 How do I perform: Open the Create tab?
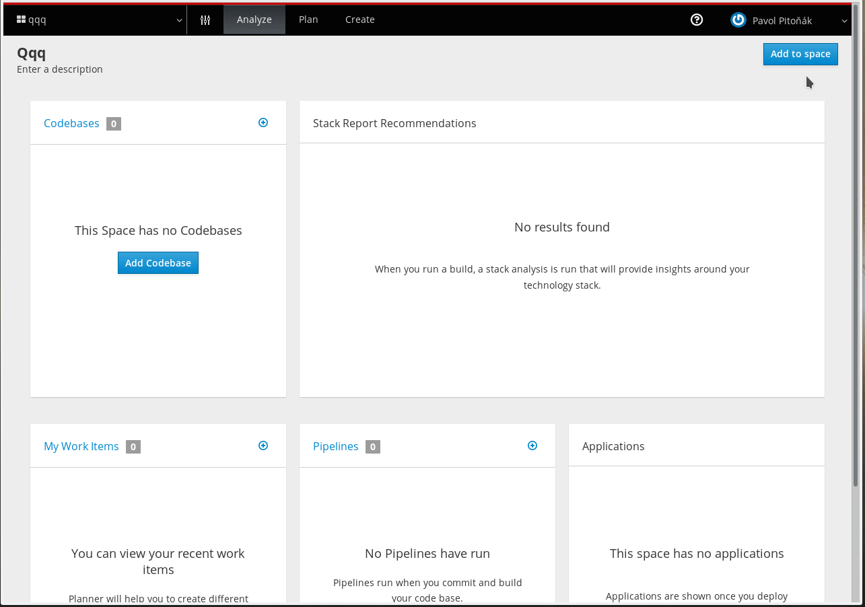pos(359,20)
